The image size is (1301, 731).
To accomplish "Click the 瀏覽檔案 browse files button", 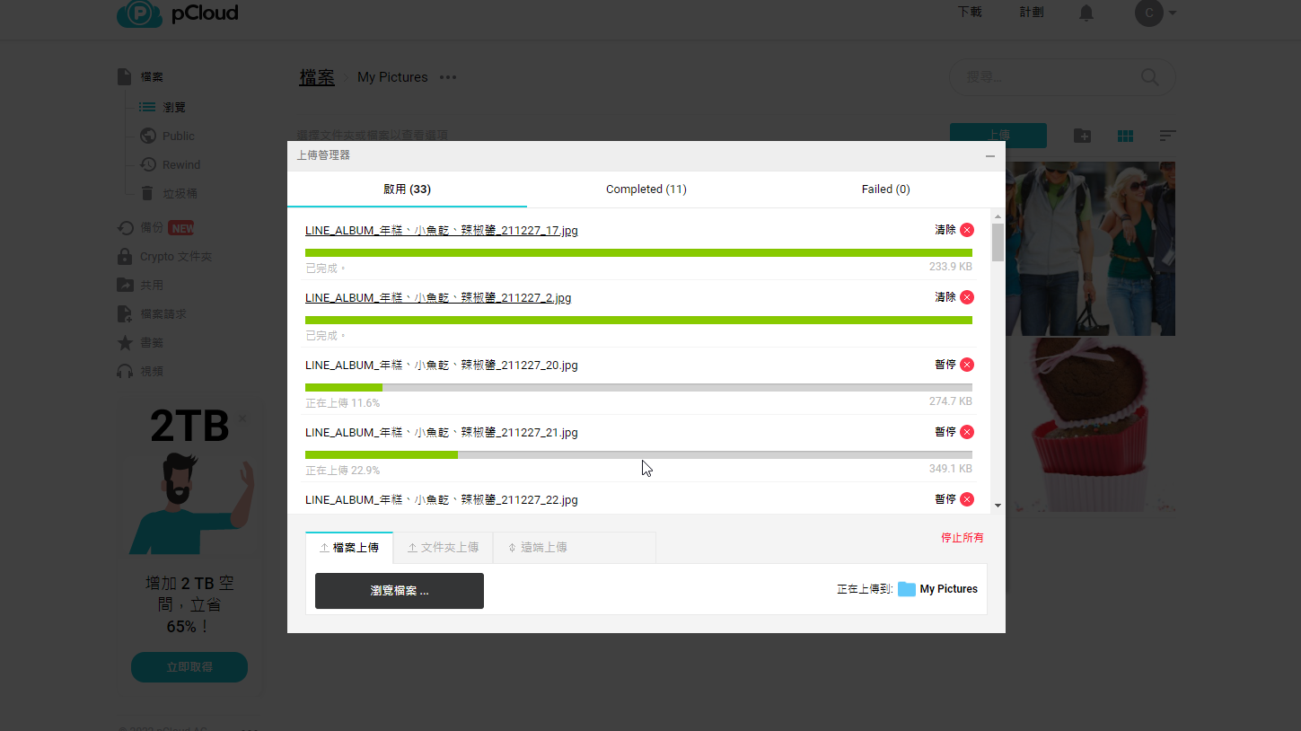I will [399, 591].
